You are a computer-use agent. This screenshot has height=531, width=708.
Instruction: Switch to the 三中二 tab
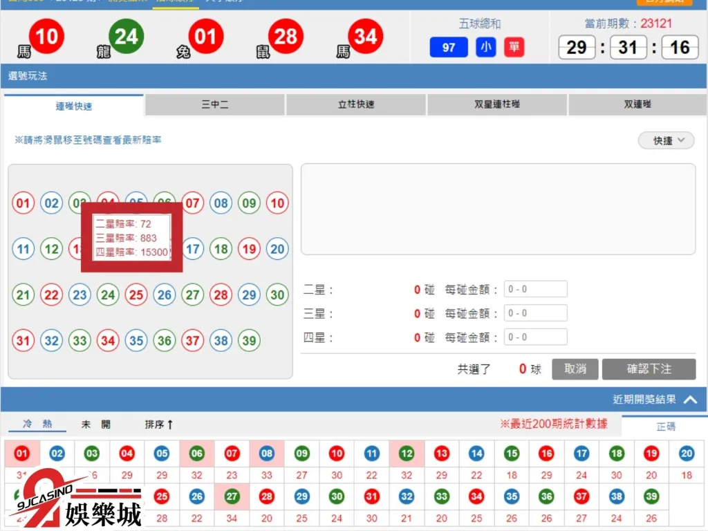click(215, 104)
